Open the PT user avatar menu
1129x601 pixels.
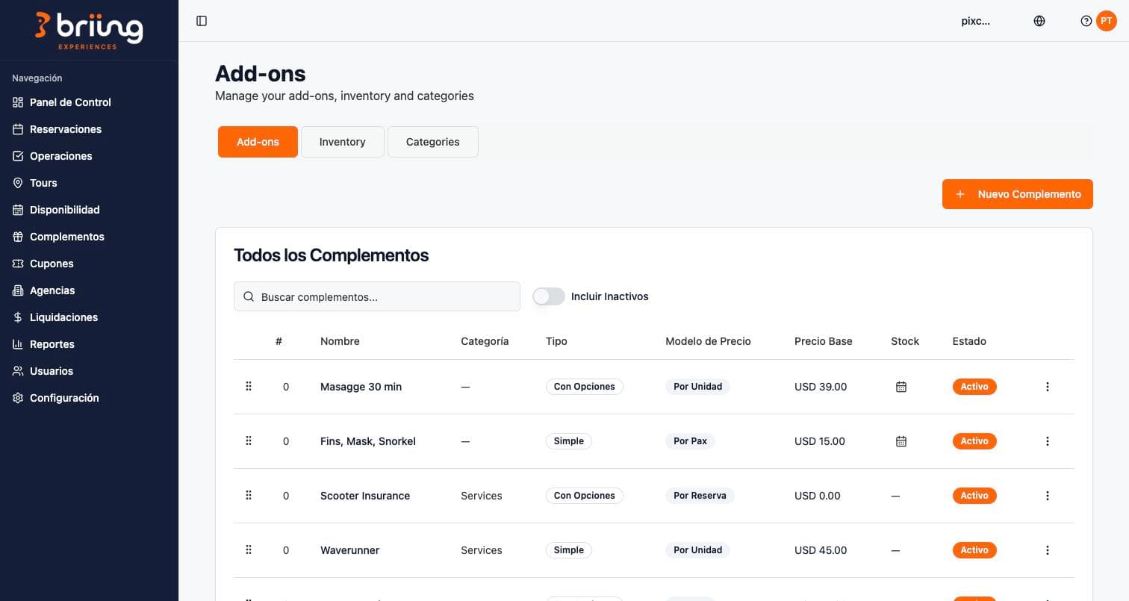tap(1106, 21)
